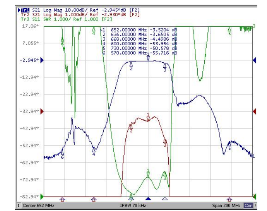Click the blue reference arrow on right edge

(254, 60)
